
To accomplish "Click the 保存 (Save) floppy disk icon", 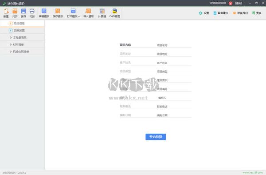I will (x=23, y=11).
